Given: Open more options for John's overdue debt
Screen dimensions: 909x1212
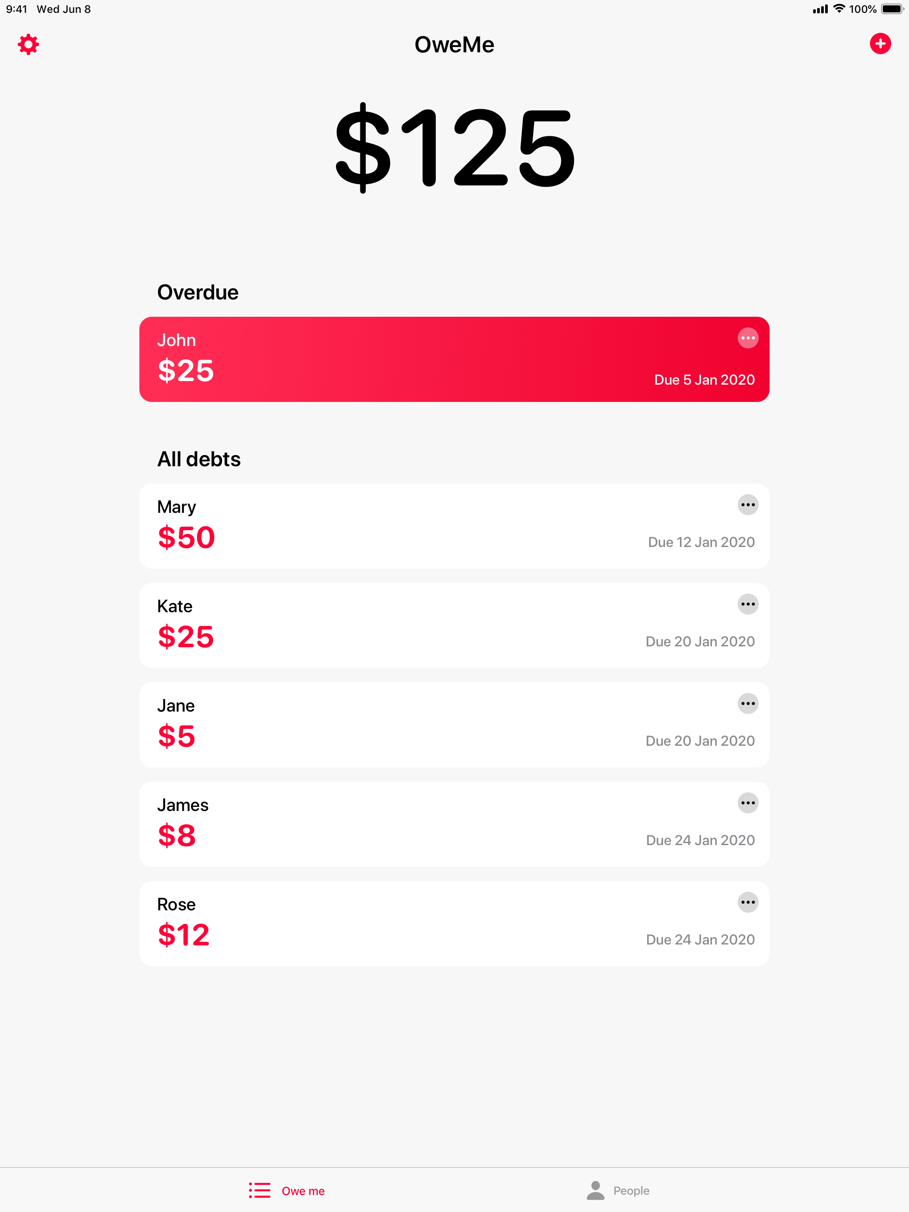Looking at the screenshot, I should click(748, 338).
